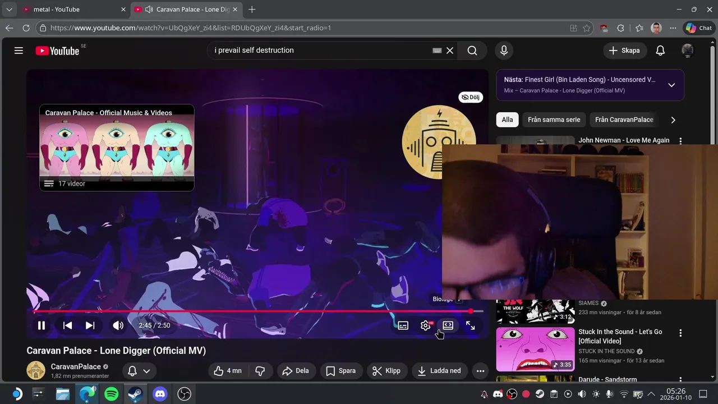718x404 pixels.
Task: Open CaravanPalace channel avatar below video
Action: coord(36,370)
